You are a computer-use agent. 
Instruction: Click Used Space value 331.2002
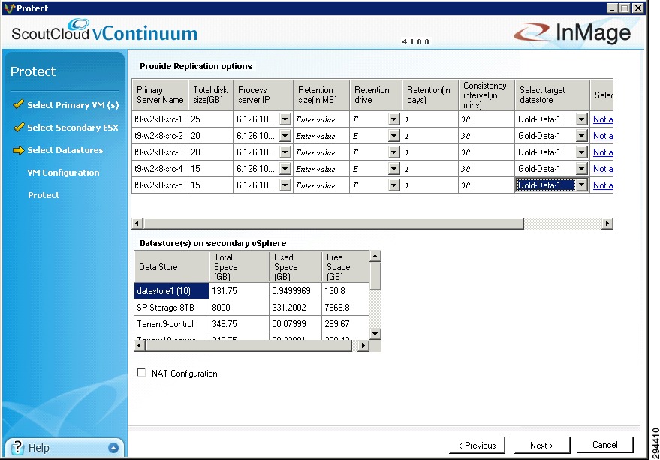[289, 307]
